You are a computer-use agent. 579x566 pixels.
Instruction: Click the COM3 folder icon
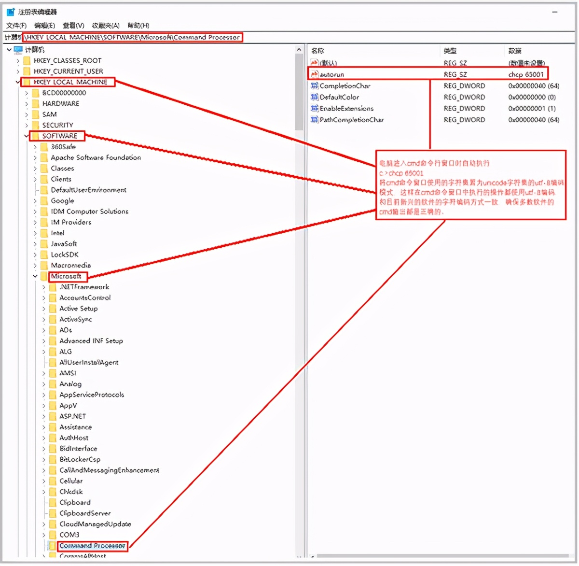(53, 535)
